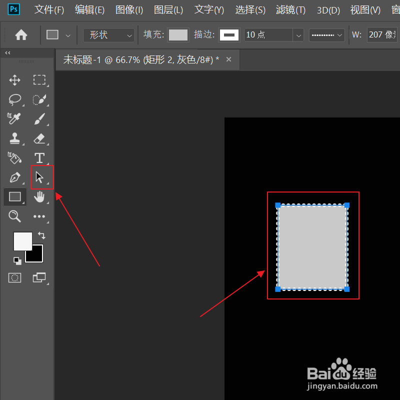Select the Rectangle shape tool
The width and height of the screenshot is (400, 400).
[x=15, y=196]
